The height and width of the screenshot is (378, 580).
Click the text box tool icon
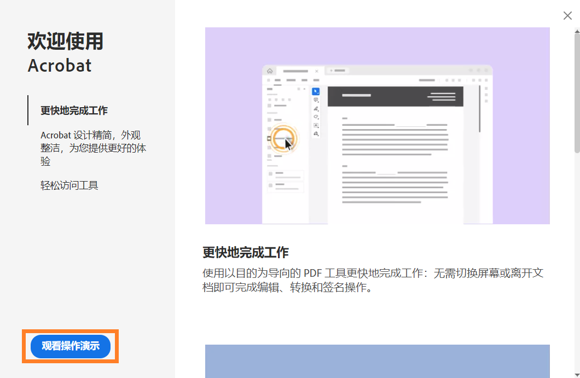(x=316, y=125)
